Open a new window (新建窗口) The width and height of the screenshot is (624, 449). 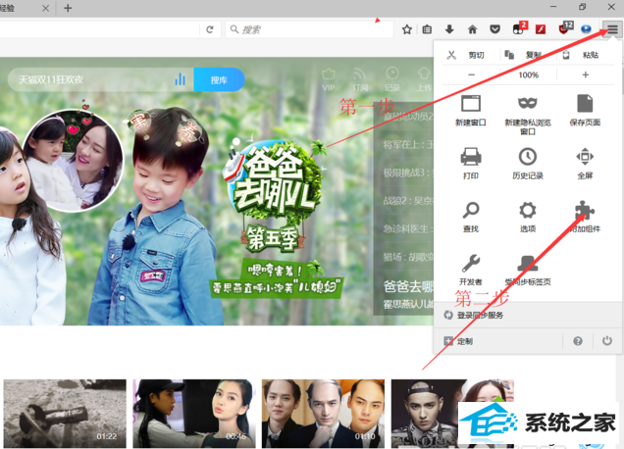tap(471, 111)
